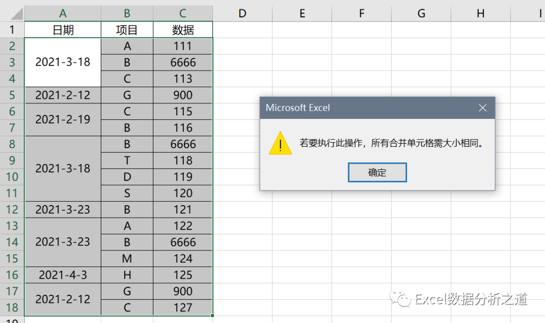Click data cell 122
Viewport: 545px width, 323px height.
coord(183,226)
